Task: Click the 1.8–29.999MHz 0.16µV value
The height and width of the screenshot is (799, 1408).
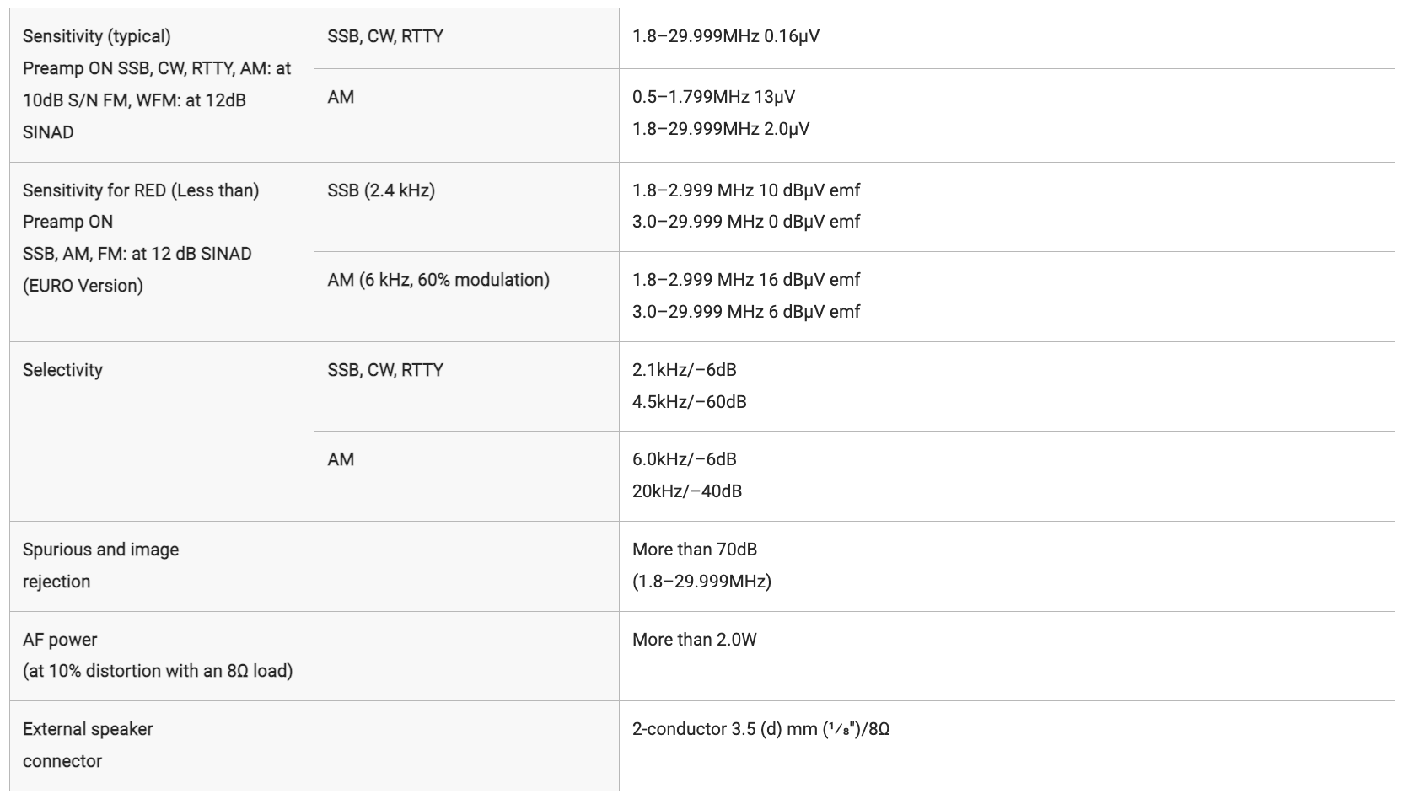Action: tap(726, 36)
